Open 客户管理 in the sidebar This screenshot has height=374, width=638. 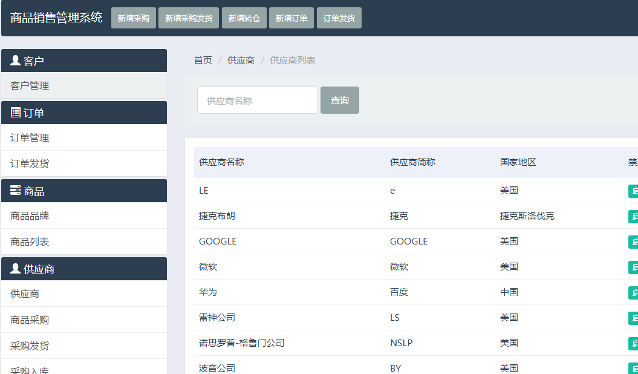click(x=30, y=86)
